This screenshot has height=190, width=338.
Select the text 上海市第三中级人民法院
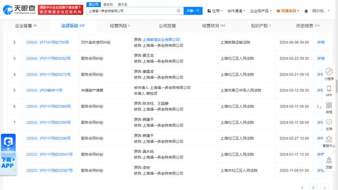241,90
